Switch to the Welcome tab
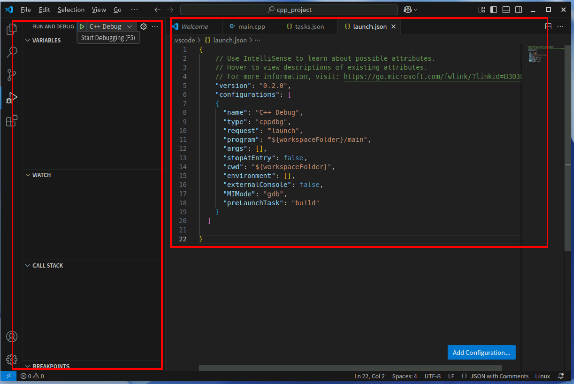Image resolution: width=574 pixels, height=384 pixels. coord(195,27)
